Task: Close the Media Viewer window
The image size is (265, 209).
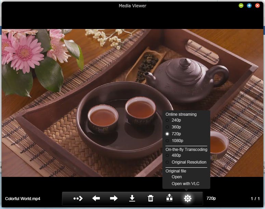Action: 257,5
